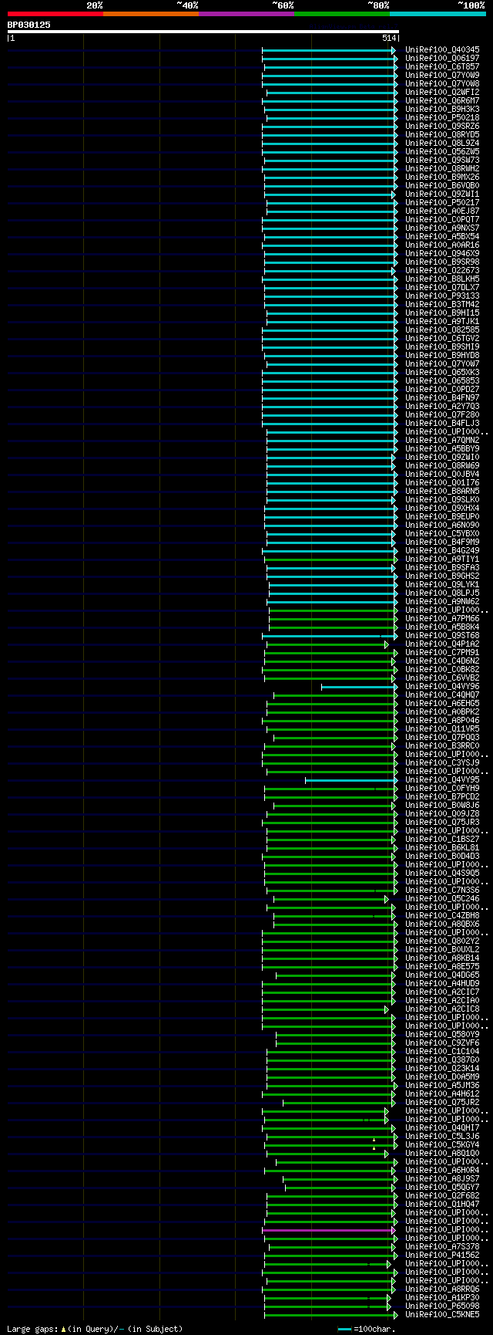493x1335 pixels.
Task: Select hit label UniRef100_Q11VR5
Action: click(x=442, y=729)
